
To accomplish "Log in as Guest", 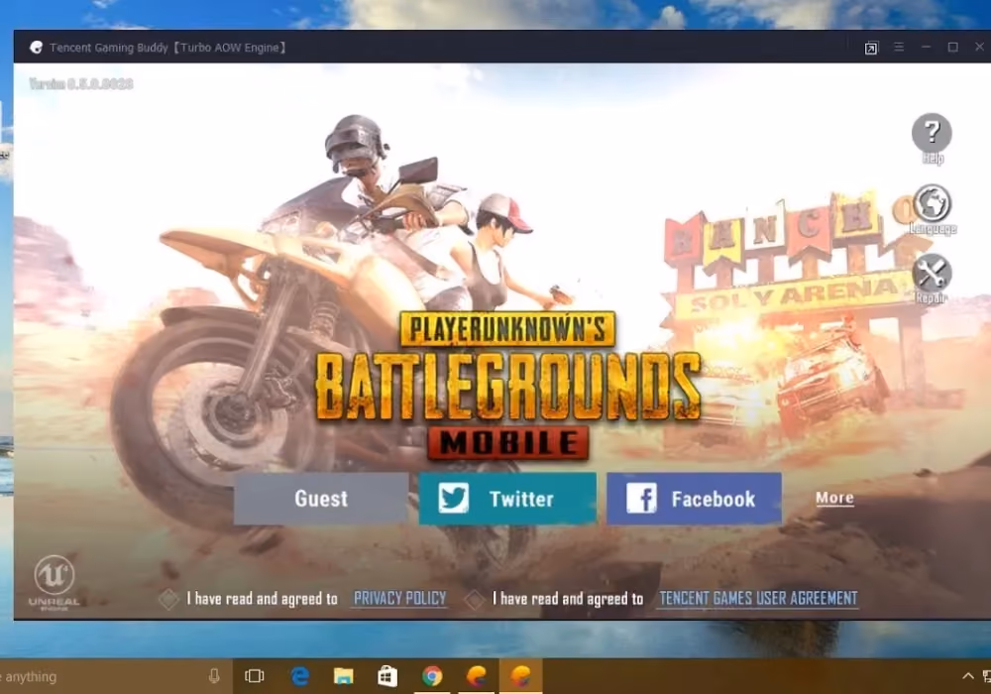I will [321, 499].
